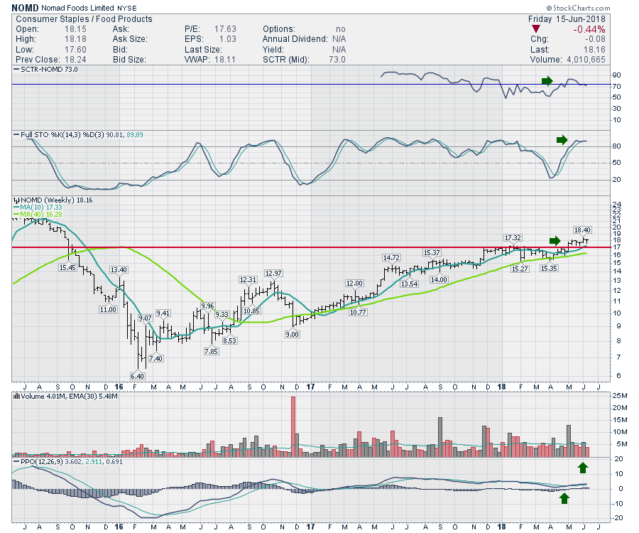The width and height of the screenshot is (639, 533).
Task: Click the 15.35 price label
Action: (x=549, y=269)
